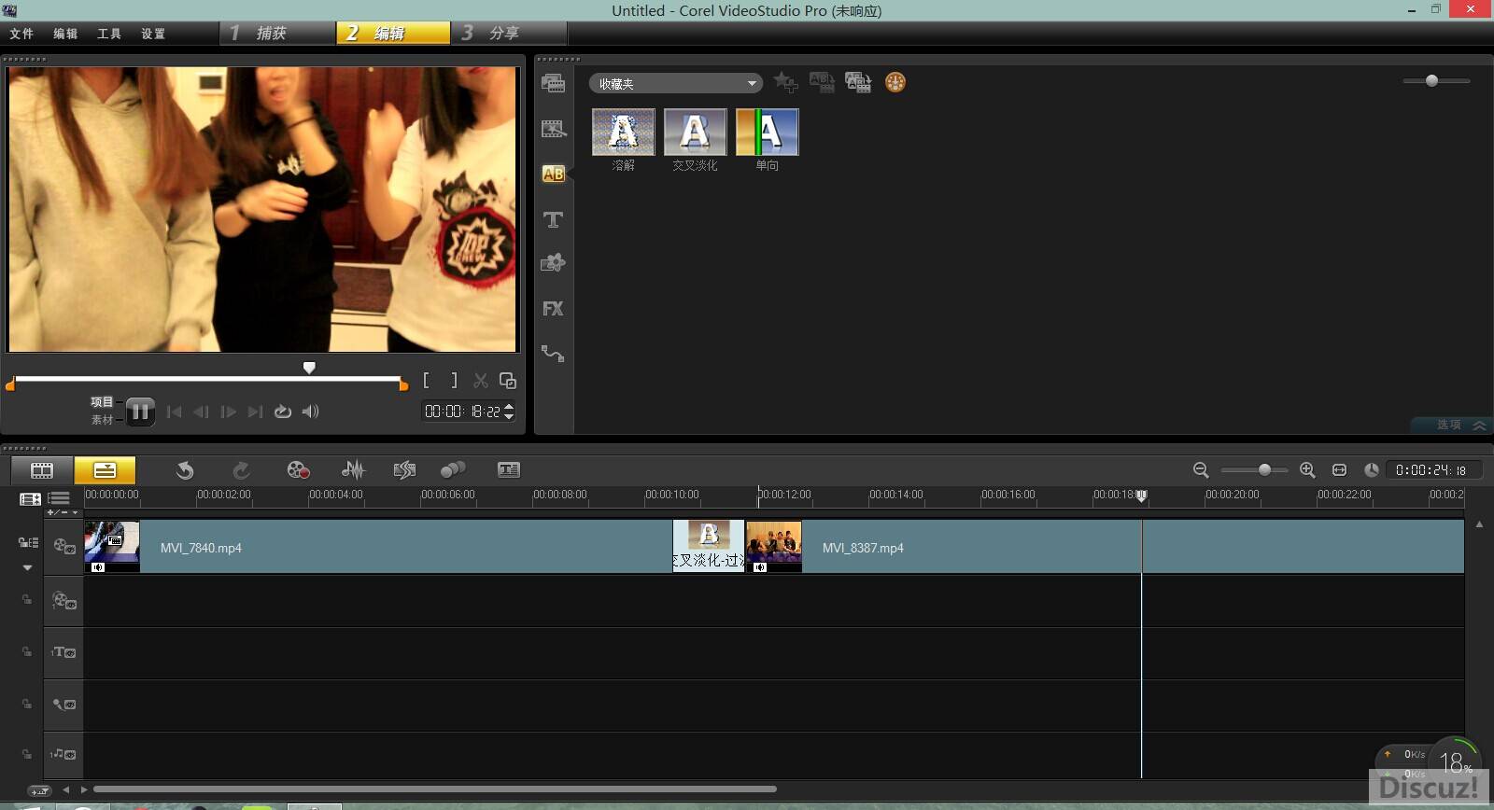Viewport: 1494px width, 810px height.
Task: Apply current effect to video track
Action: coord(822,82)
